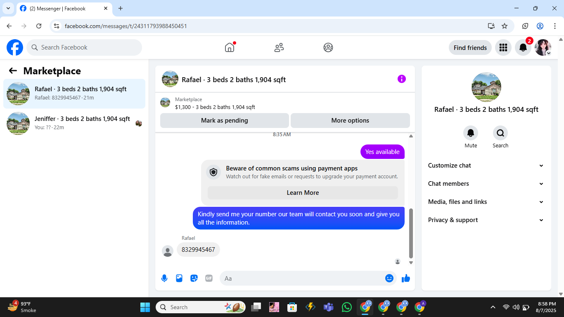The image size is (564, 317).
Task: Open the GIF picker icon
Action: [x=209, y=278]
